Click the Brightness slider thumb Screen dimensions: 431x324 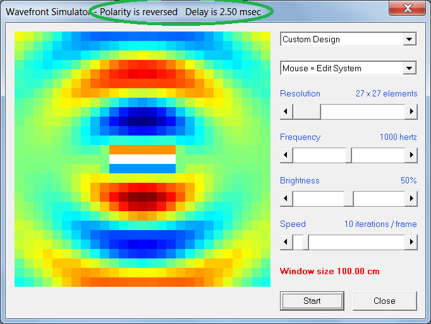coord(349,199)
